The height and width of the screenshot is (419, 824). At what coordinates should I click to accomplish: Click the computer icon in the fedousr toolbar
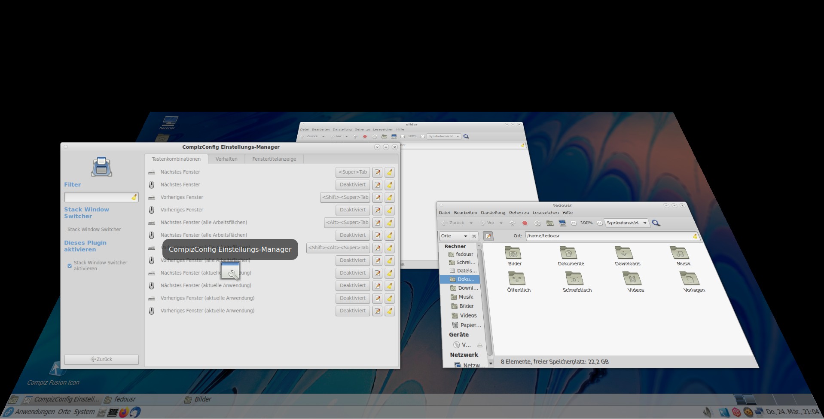click(562, 223)
